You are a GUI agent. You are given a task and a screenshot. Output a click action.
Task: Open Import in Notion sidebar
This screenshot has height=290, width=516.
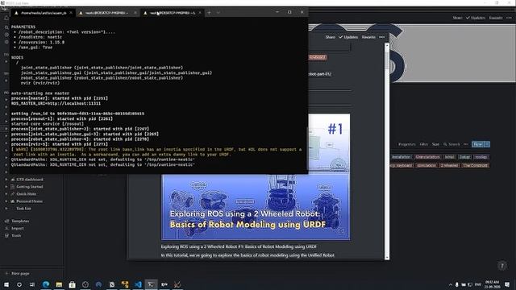[18, 228]
